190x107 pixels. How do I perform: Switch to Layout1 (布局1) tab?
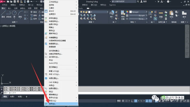12,97
